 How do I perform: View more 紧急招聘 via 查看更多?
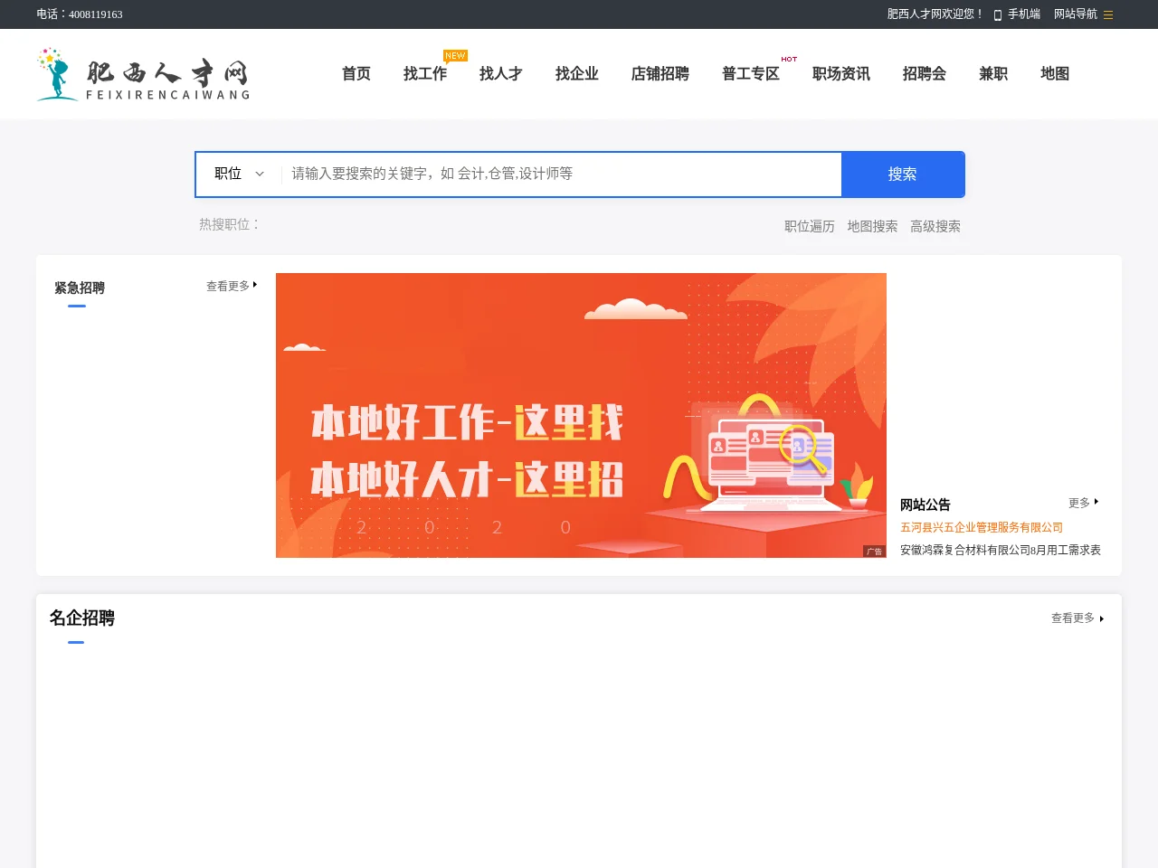point(232,286)
